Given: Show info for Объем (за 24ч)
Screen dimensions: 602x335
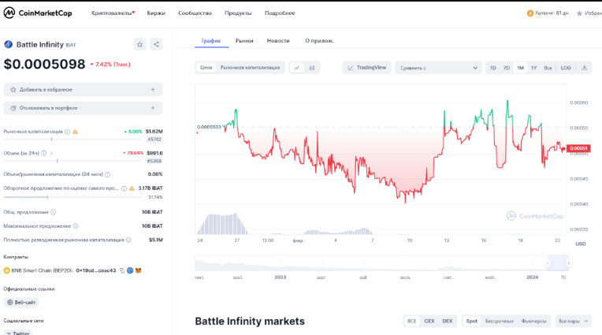Looking at the screenshot, I should pos(44,153).
